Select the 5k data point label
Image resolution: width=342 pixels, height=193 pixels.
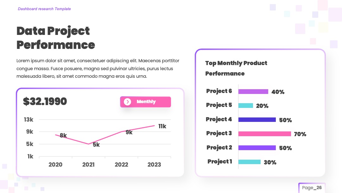pos(96,145)
